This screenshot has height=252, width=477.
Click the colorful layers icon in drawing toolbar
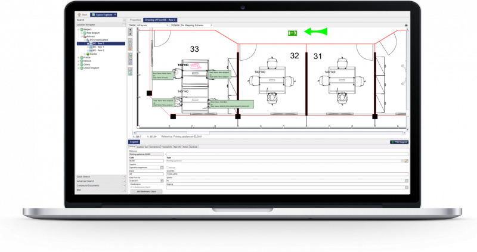[130, 70]
